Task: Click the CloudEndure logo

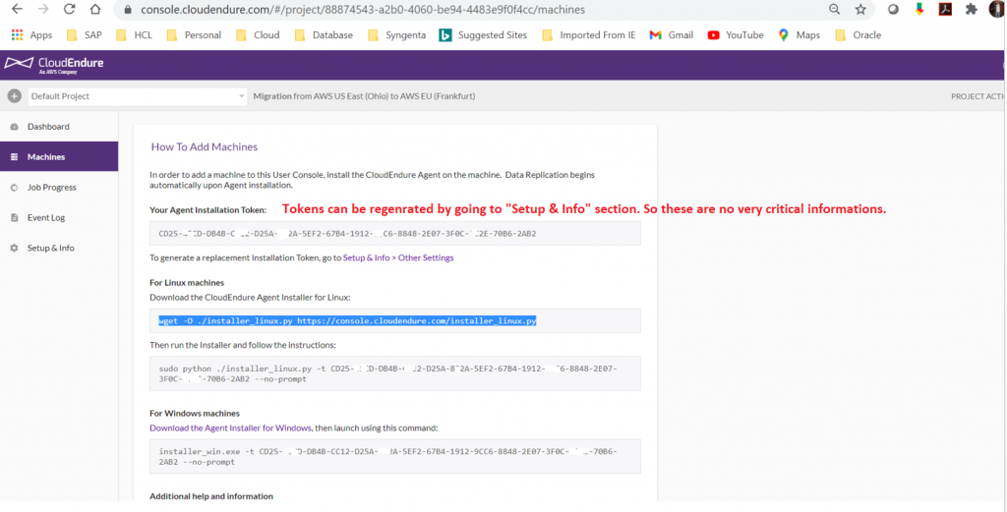Action: (x=54, y=65)
